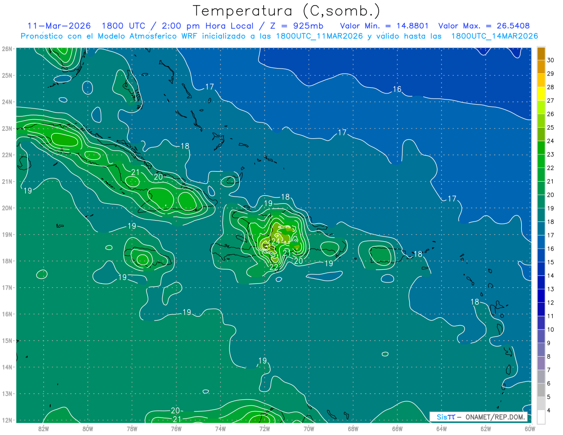
Task: Click the "23N" latitude axis label
Action: tap(7, 129)
